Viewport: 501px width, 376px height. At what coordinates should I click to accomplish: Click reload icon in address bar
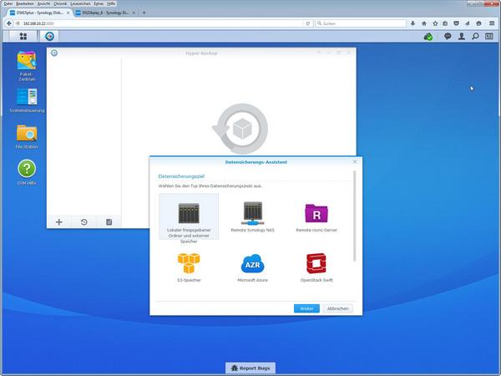click(x=307, y=23)
